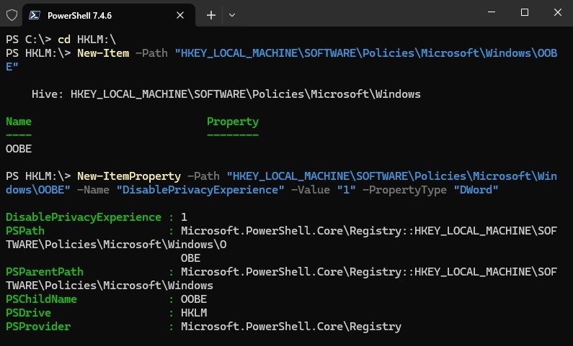Click the empty title bar drag area
The width and height of the screenshot is (573, 346).
[x=360, y=13]
